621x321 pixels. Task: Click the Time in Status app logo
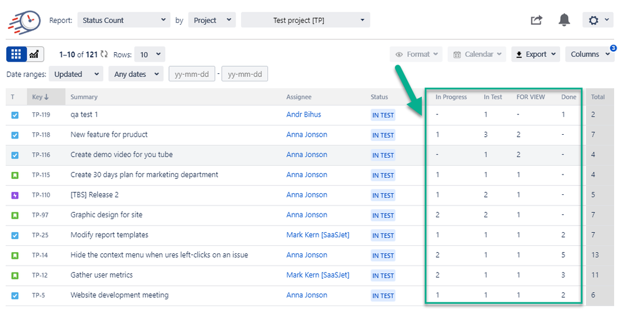click(24, 22)
